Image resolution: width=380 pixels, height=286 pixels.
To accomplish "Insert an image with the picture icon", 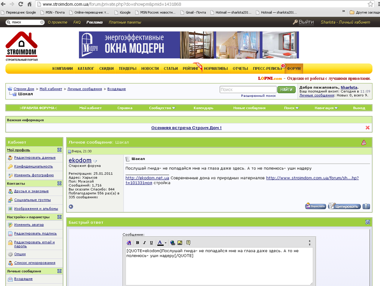I will (180, 243).
